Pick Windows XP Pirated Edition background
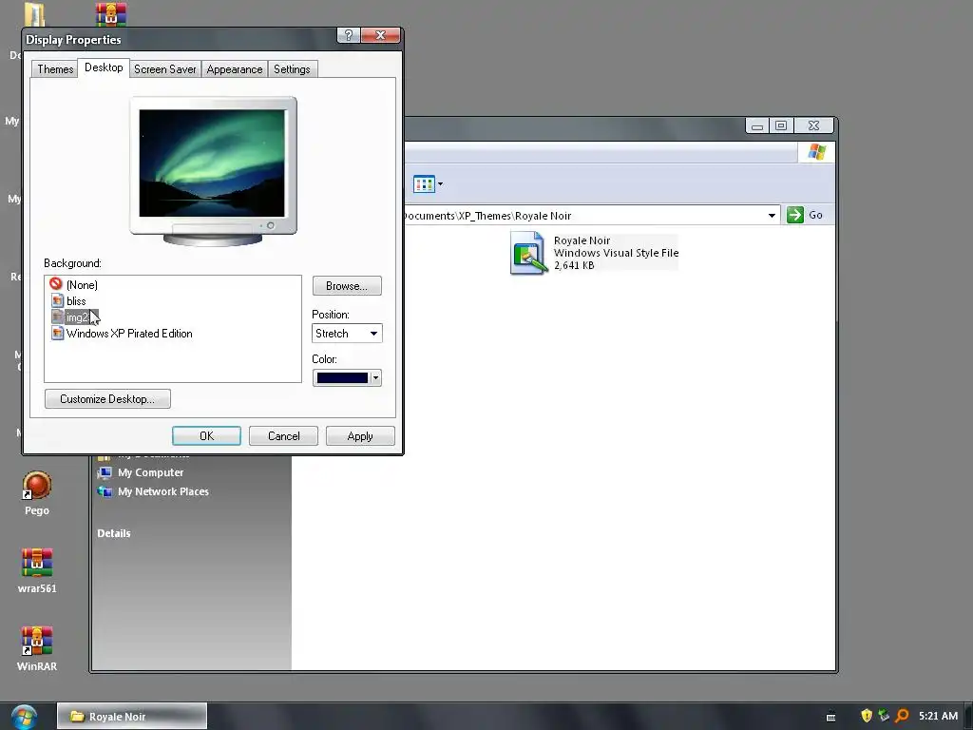The height and width of the screenshot is (730, 973). pyautogui.click(x=129, y=334)
